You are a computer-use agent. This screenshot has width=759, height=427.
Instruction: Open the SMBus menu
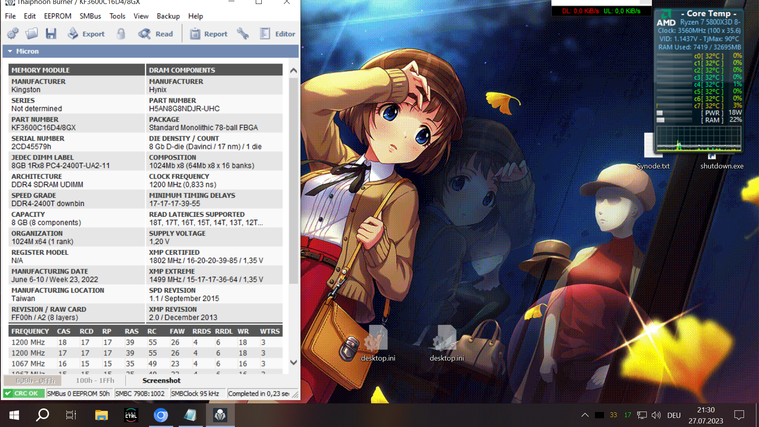90,16
